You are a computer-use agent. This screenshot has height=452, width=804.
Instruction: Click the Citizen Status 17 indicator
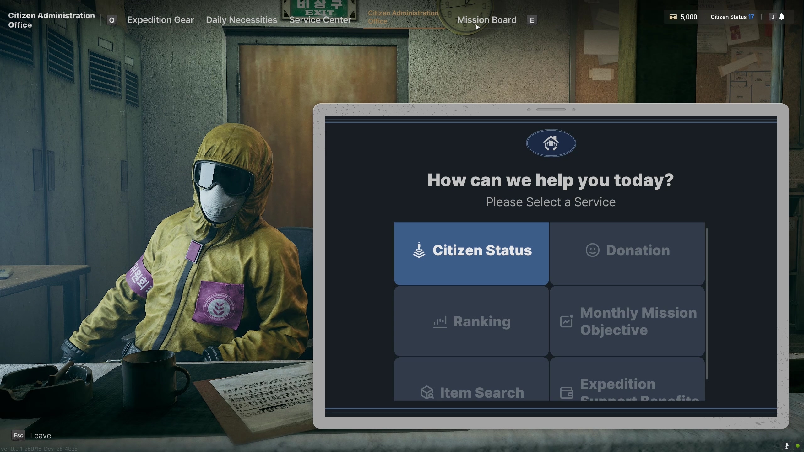point(732,17)
